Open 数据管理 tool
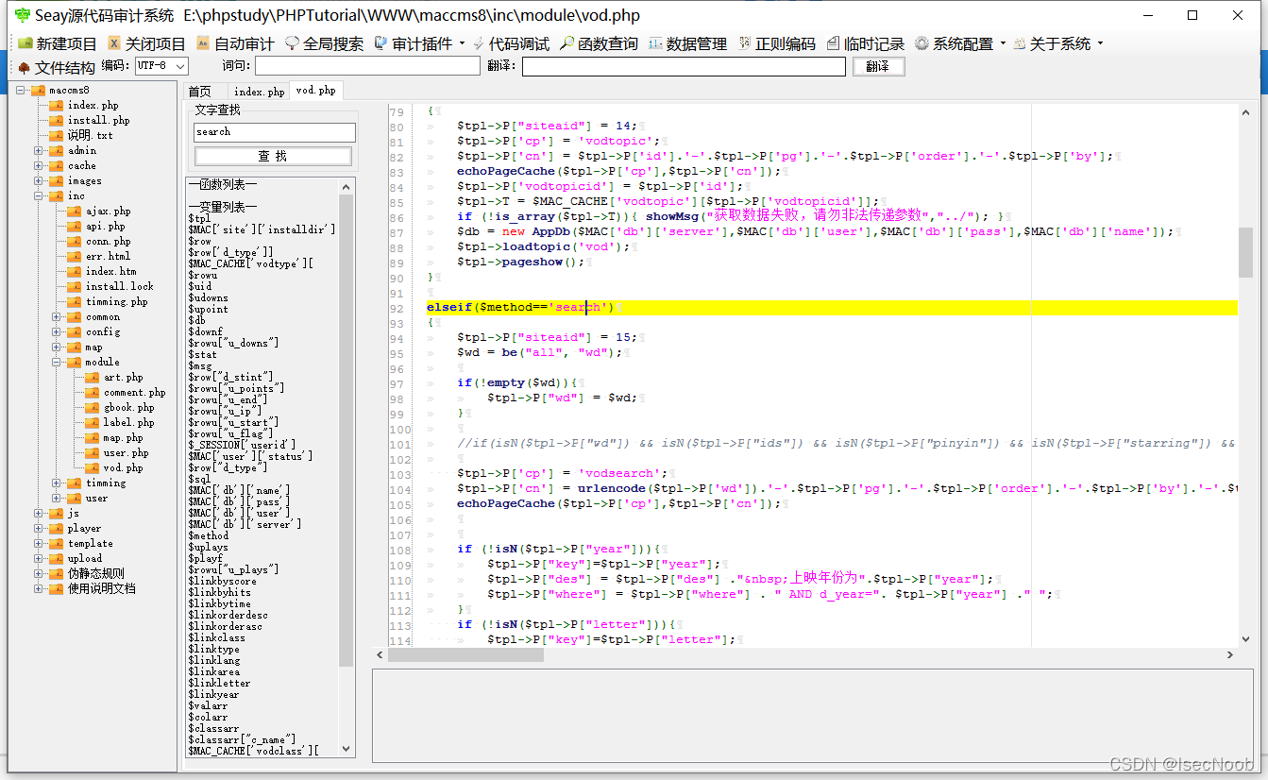The height and width of the screenshot is (780, 1268). tap(687, 43)
